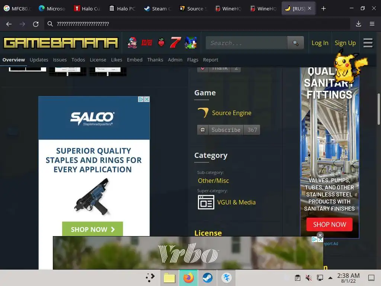This screenshot has height=286, width=381.
Task: Open Firefox from the taskbar
Action: pyautogui.click(x=188, y=278)
